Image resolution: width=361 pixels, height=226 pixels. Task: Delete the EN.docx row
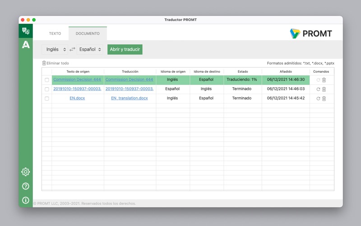coord(324,99)
